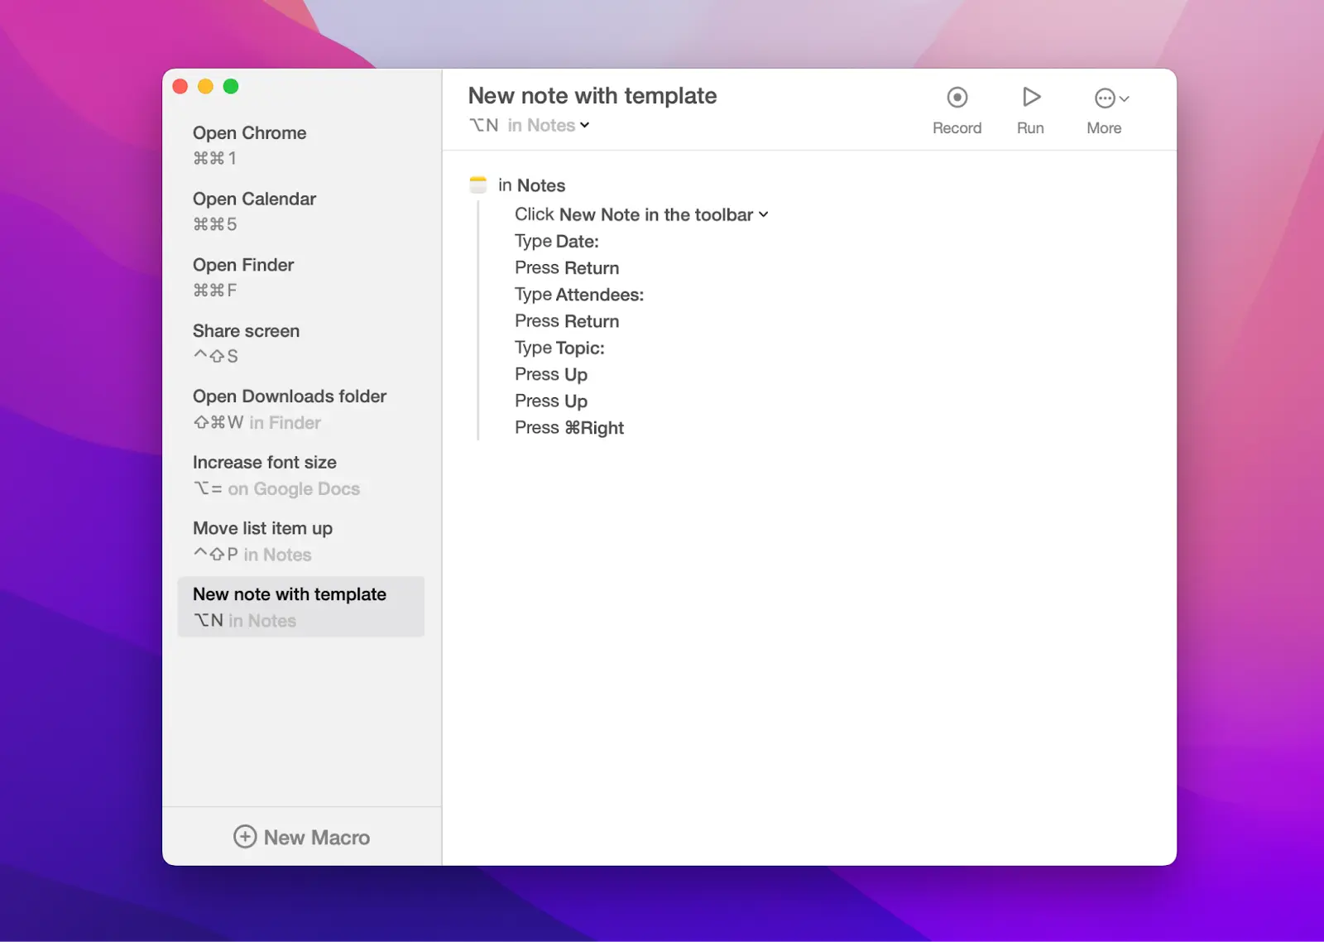Select the first 'Press Return' step after Date
The image size is (1324, 942).
click(x=567, y=267)
